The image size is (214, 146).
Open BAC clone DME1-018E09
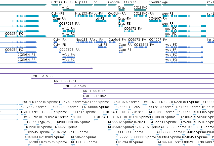click(42, 76)
